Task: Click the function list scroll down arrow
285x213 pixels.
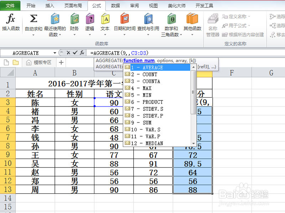Action: tap(193, 143)
